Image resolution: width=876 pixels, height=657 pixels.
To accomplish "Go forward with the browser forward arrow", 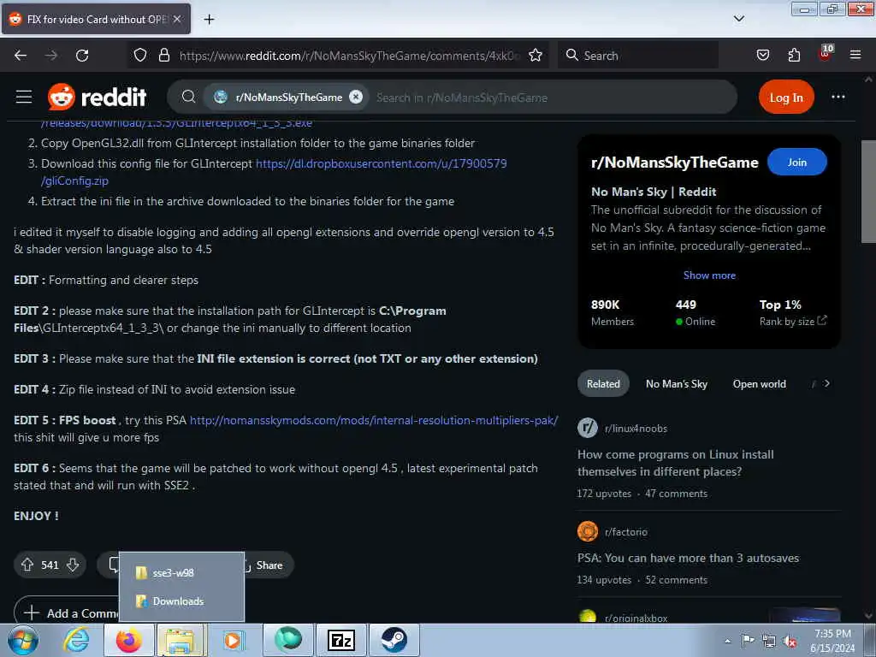I will click(50, 56).
